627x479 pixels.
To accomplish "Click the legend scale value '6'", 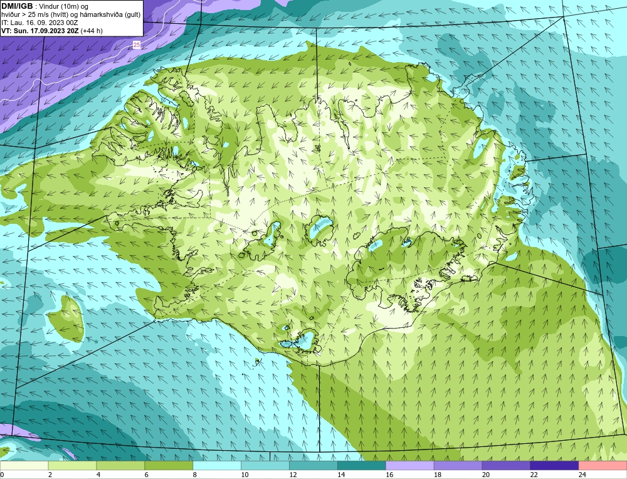I will click(147, 475).
